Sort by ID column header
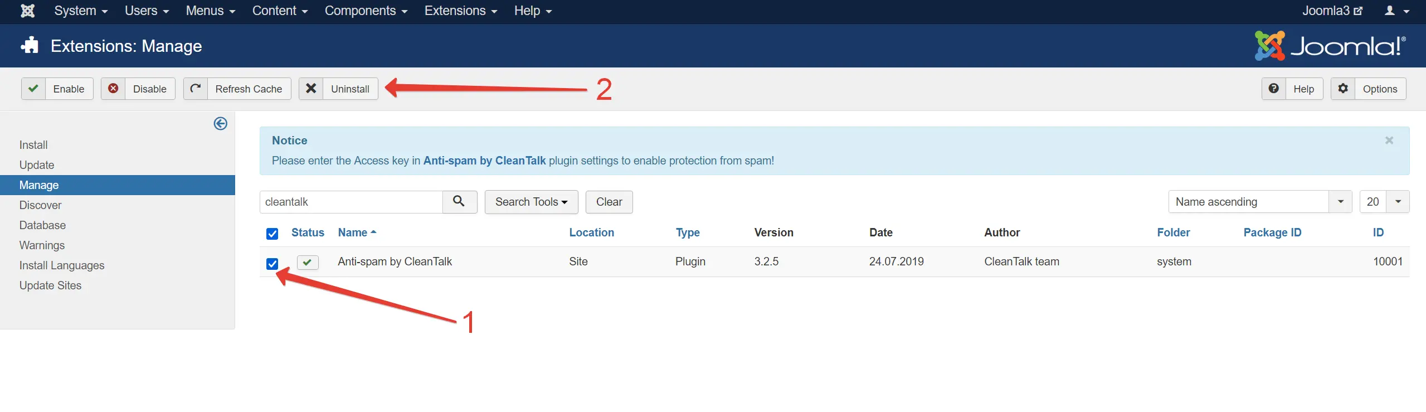Image resolution: width=1426 pixels, height=412 pixels. coord(1378,232)
